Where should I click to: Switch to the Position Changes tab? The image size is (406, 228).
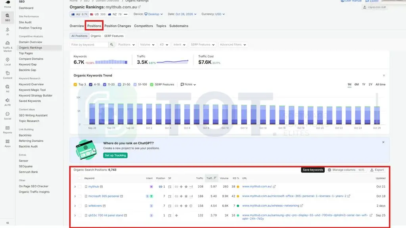117,26
